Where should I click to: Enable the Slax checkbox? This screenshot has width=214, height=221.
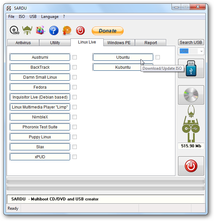point(74,147)
